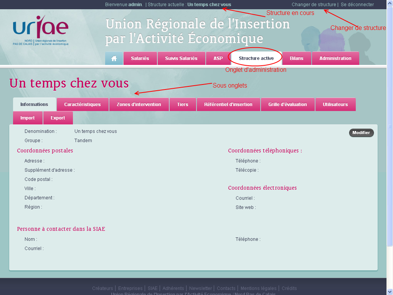Click the scroll down arrow of the page scrollbar
The width and height of the screenshot is (393, 295).
pos(390,292)
